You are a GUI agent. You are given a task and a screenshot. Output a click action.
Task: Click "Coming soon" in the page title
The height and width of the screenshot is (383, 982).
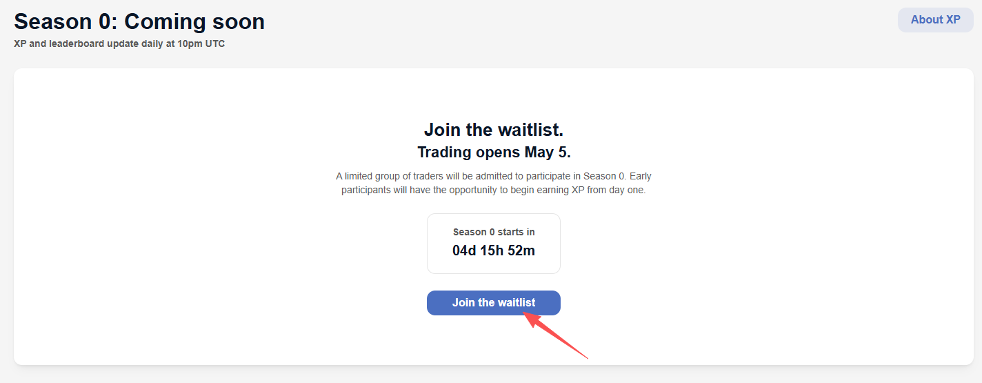(194, 21)
